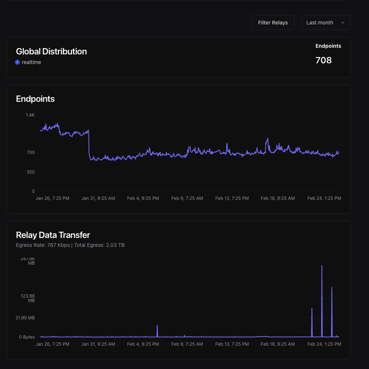Click the Jan 26, 7:25 PM label on Endpoints chart
The image size is (369, 369).
[53, 198]
